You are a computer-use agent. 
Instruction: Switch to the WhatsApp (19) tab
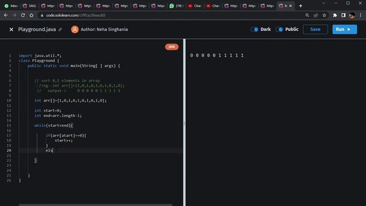tap(176, 6)
